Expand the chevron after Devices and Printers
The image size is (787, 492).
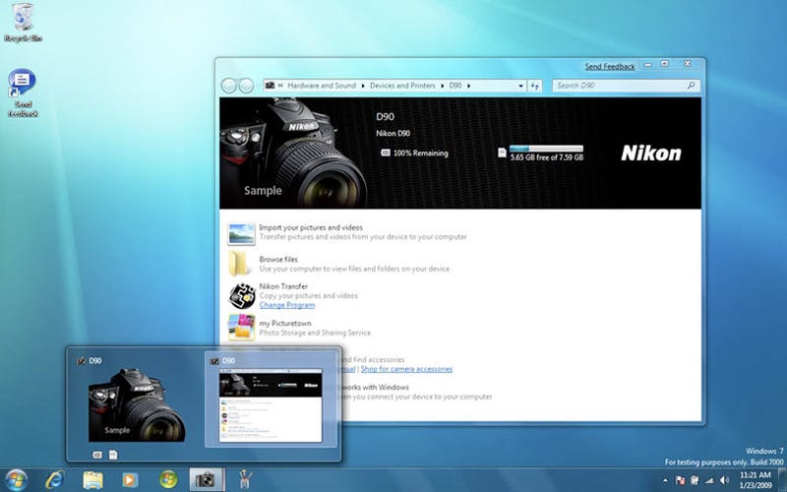pyautogui.click(x=442, y=86)
